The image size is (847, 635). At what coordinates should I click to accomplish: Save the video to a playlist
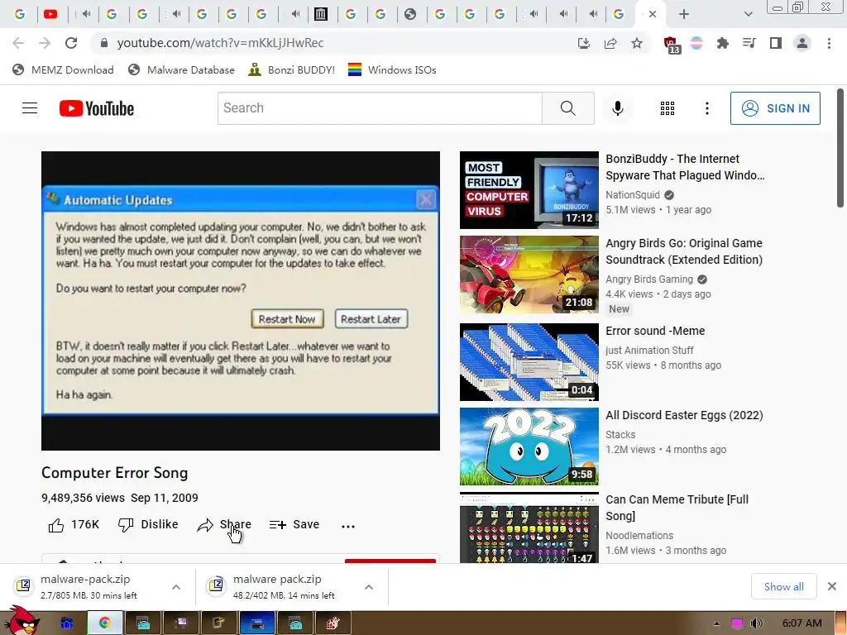[294, 525]
